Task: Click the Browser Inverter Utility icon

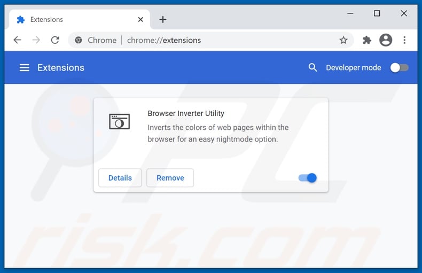Action: click(120, 121)
